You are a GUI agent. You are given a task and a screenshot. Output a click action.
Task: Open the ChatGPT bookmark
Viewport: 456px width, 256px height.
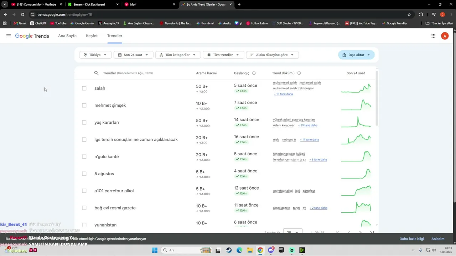point(38,23)
